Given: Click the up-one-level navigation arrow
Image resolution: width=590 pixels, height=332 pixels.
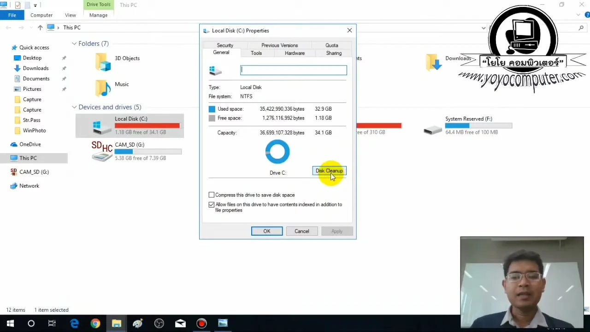Looking at the screenshot, I should tap(40, 28).
